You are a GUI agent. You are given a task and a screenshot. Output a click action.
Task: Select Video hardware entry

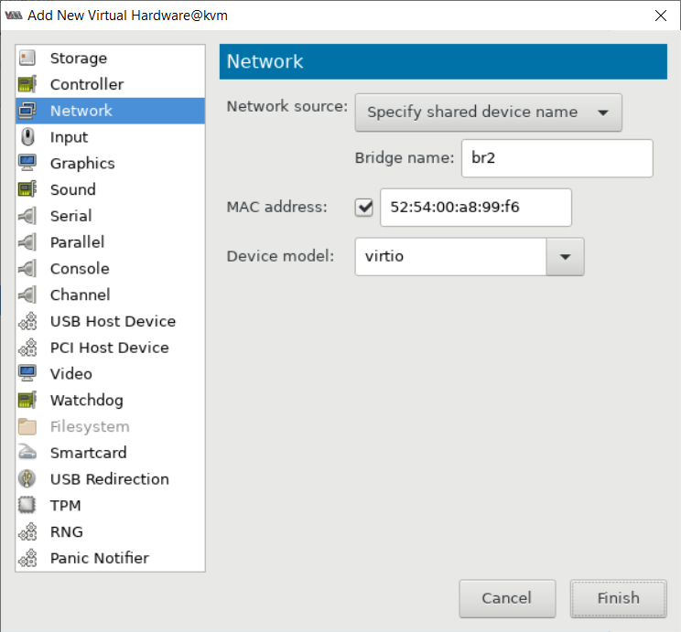point(111,374)
